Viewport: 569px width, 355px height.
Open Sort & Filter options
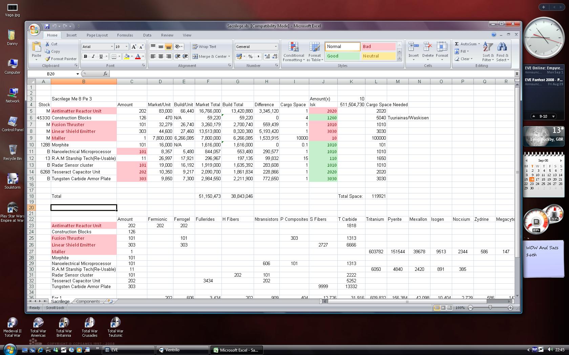click(488, 52)
